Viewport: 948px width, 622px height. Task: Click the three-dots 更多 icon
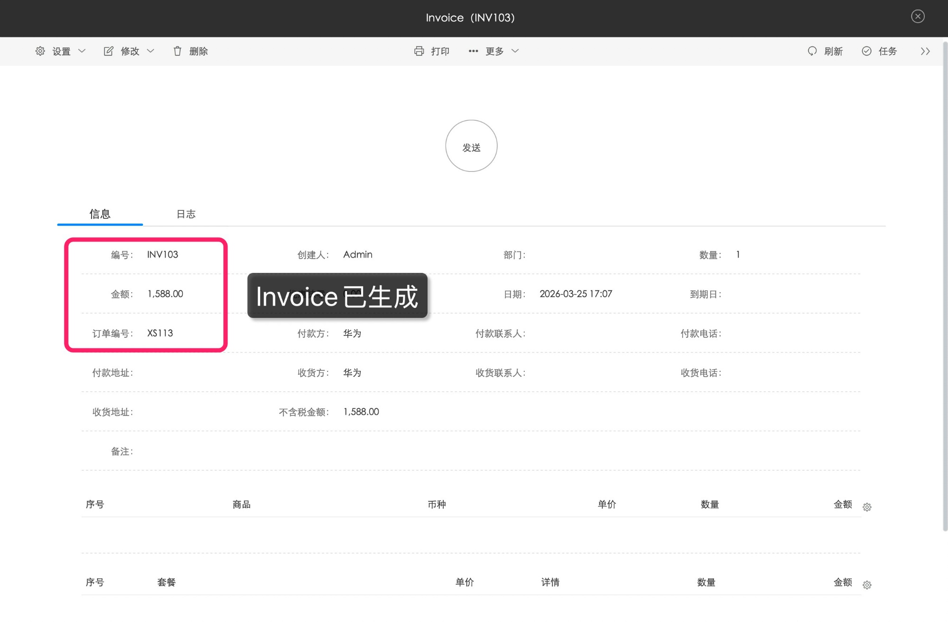coord(473,51)
